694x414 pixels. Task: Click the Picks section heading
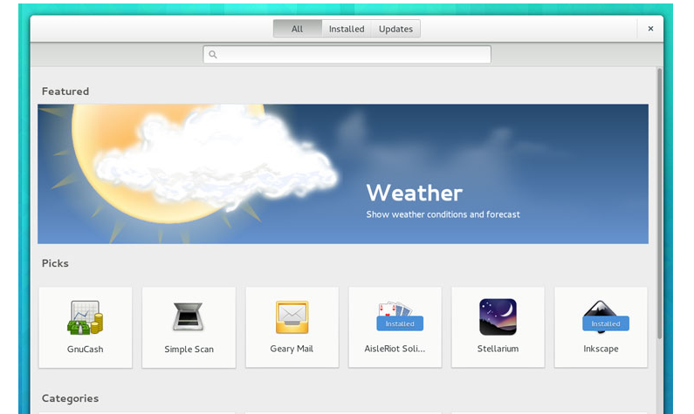click(x=55, y=263)
